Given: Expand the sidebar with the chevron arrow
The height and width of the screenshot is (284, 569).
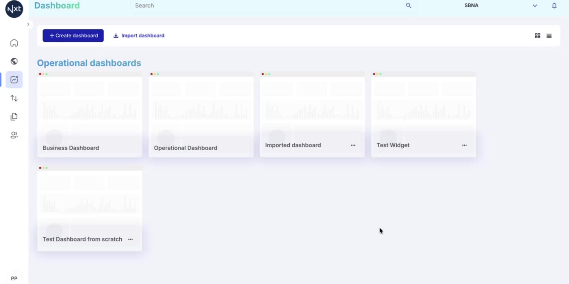Looking at the screenshot, I should [28, 24].
